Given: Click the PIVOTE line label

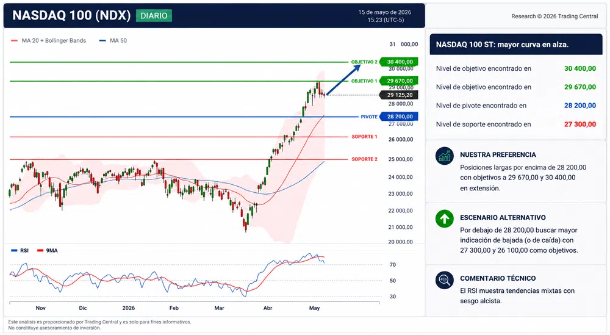Looking at the screenshot, I should (369, 117).
